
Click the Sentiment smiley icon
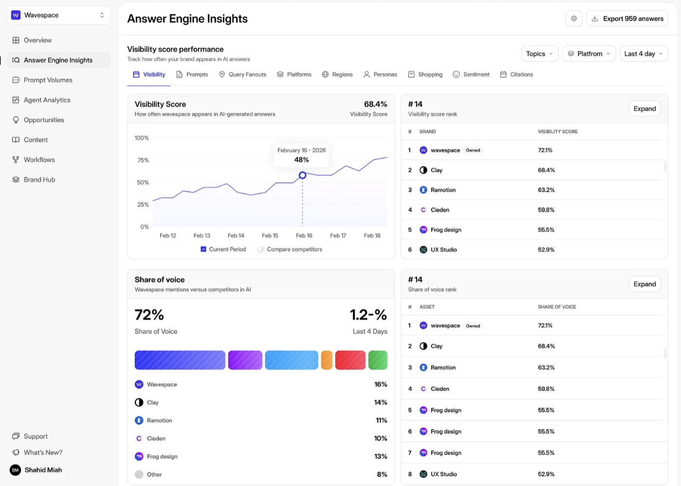(456, 74)
